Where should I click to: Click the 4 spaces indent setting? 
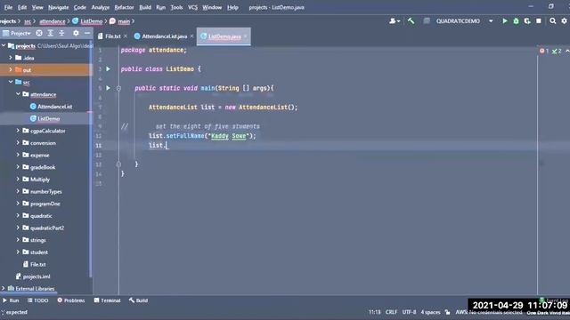click(x=430, y=312)
